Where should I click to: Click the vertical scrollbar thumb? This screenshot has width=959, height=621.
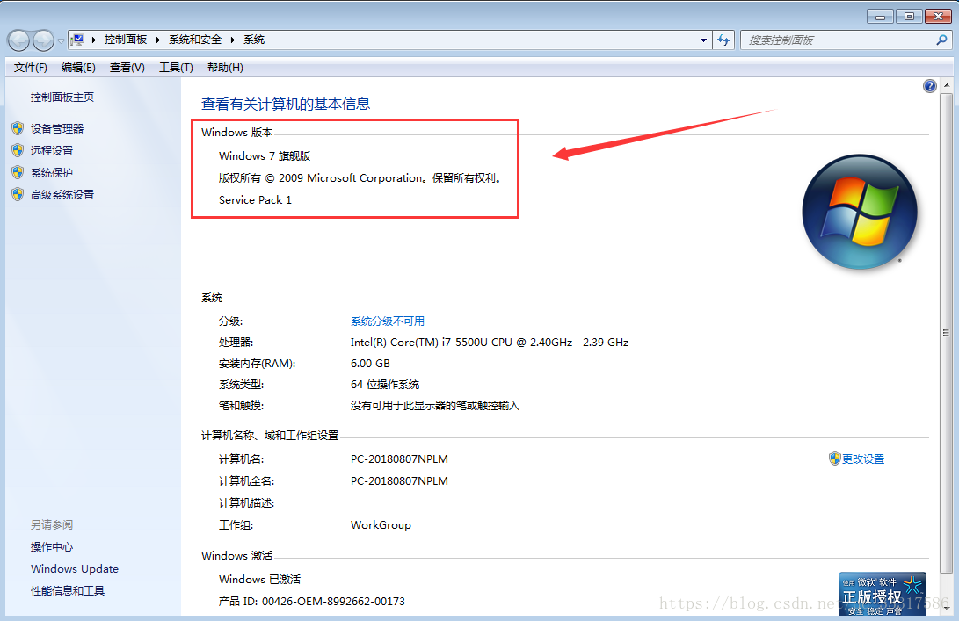[x=946, y=333]
